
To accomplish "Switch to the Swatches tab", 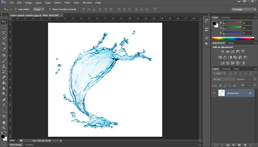I will [x=225, y=17].
